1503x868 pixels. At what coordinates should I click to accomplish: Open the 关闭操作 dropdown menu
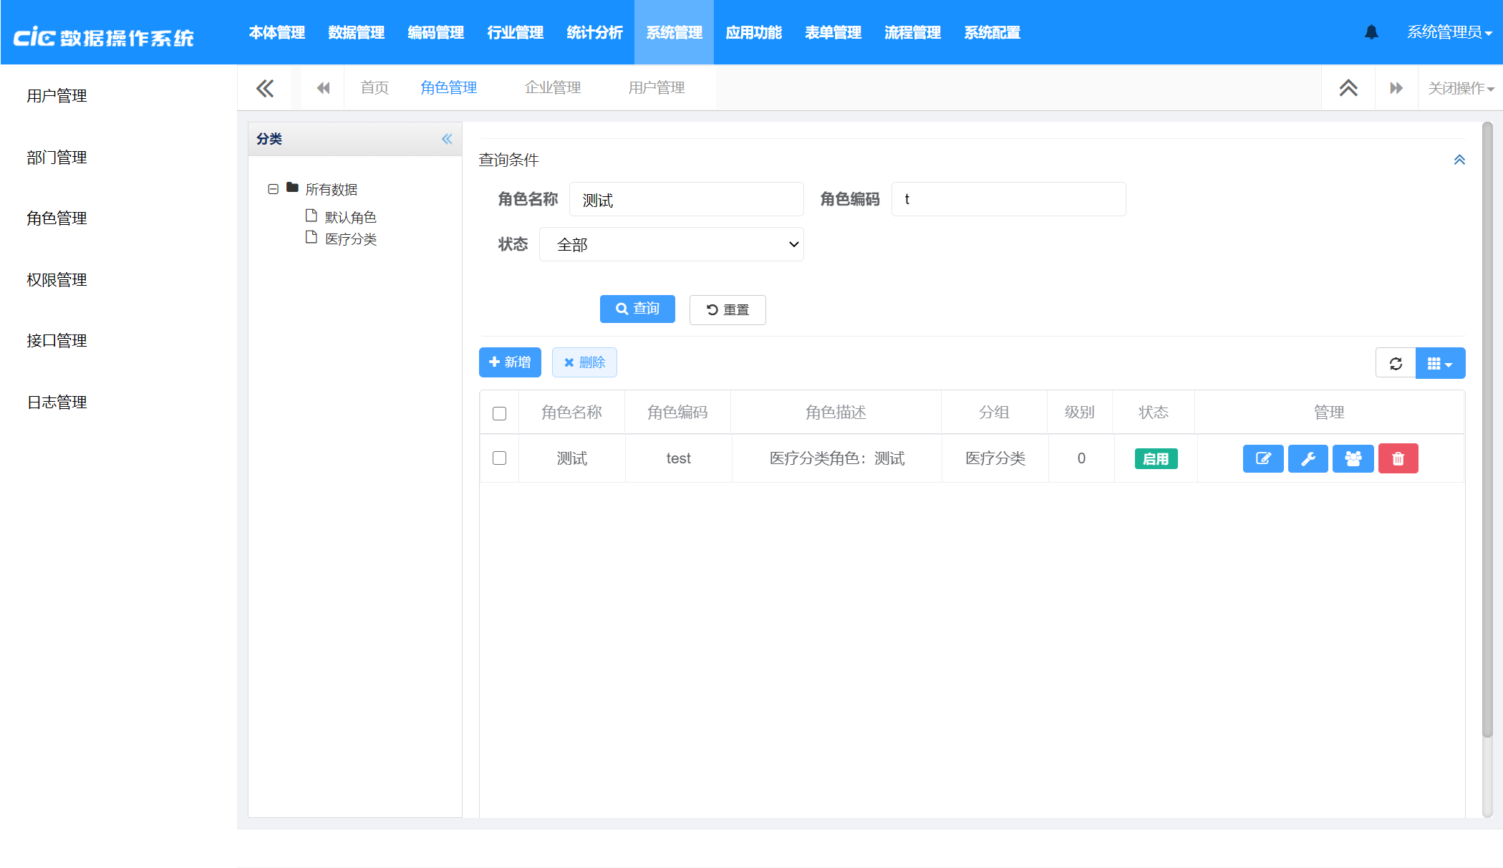click(1460, 88)
